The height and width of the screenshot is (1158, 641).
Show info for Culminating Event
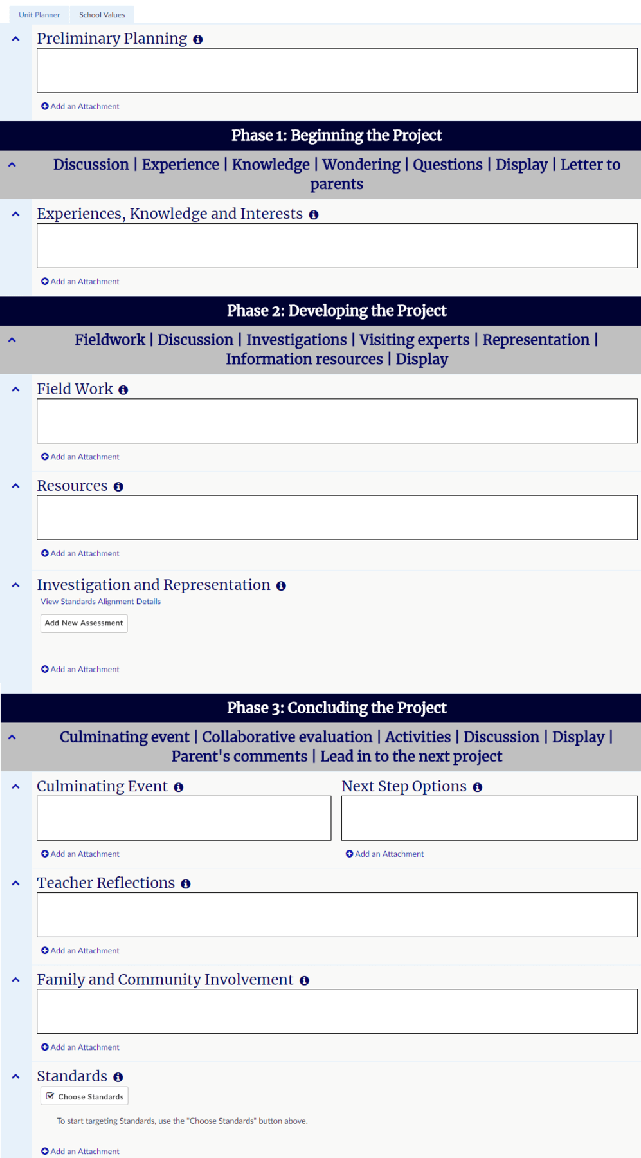tap(179, 787)
